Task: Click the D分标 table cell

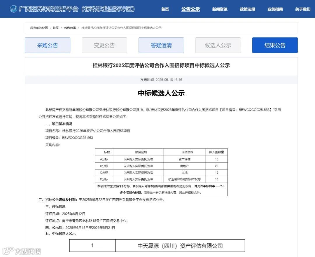Action: click(104, 179)
